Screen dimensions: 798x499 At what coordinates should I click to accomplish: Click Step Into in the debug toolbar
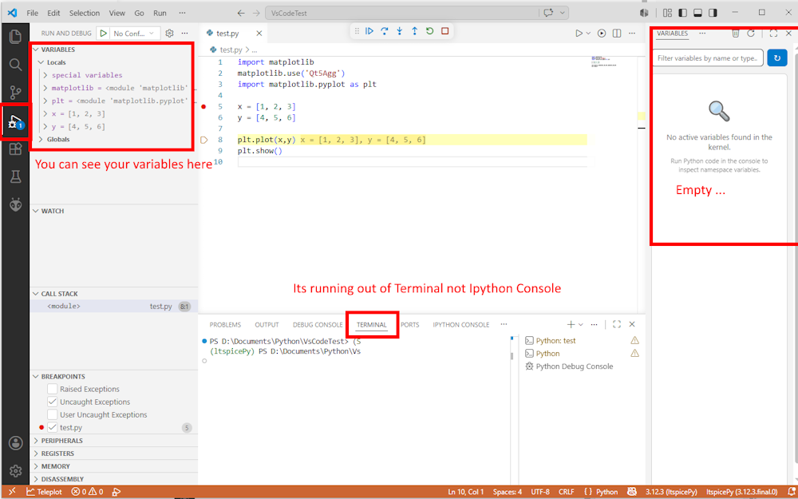tap(400, 31)
